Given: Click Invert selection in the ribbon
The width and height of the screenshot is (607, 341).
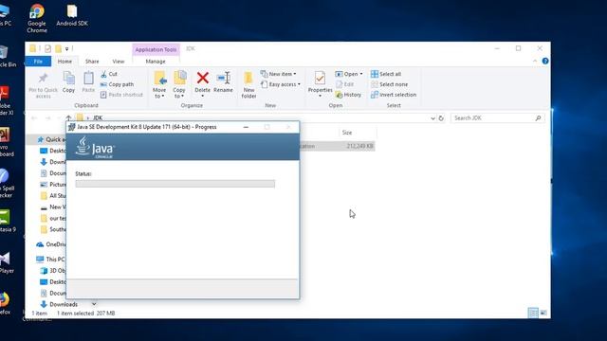Looking at the screenshot, I should pyautogui.click(x=394, y=95).
